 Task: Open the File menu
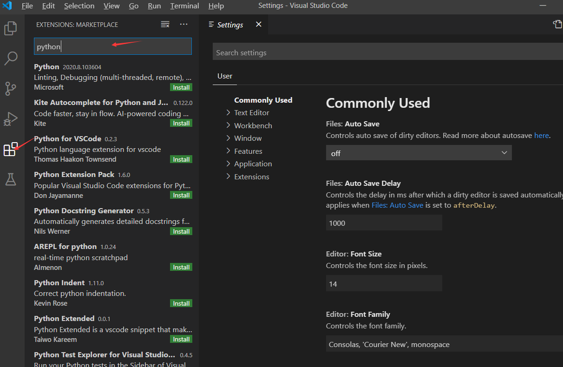click(27, 6)
